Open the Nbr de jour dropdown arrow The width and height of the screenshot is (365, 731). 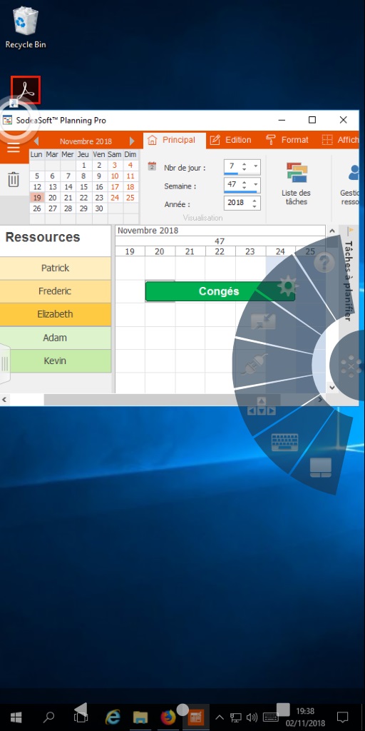(256, 166)
